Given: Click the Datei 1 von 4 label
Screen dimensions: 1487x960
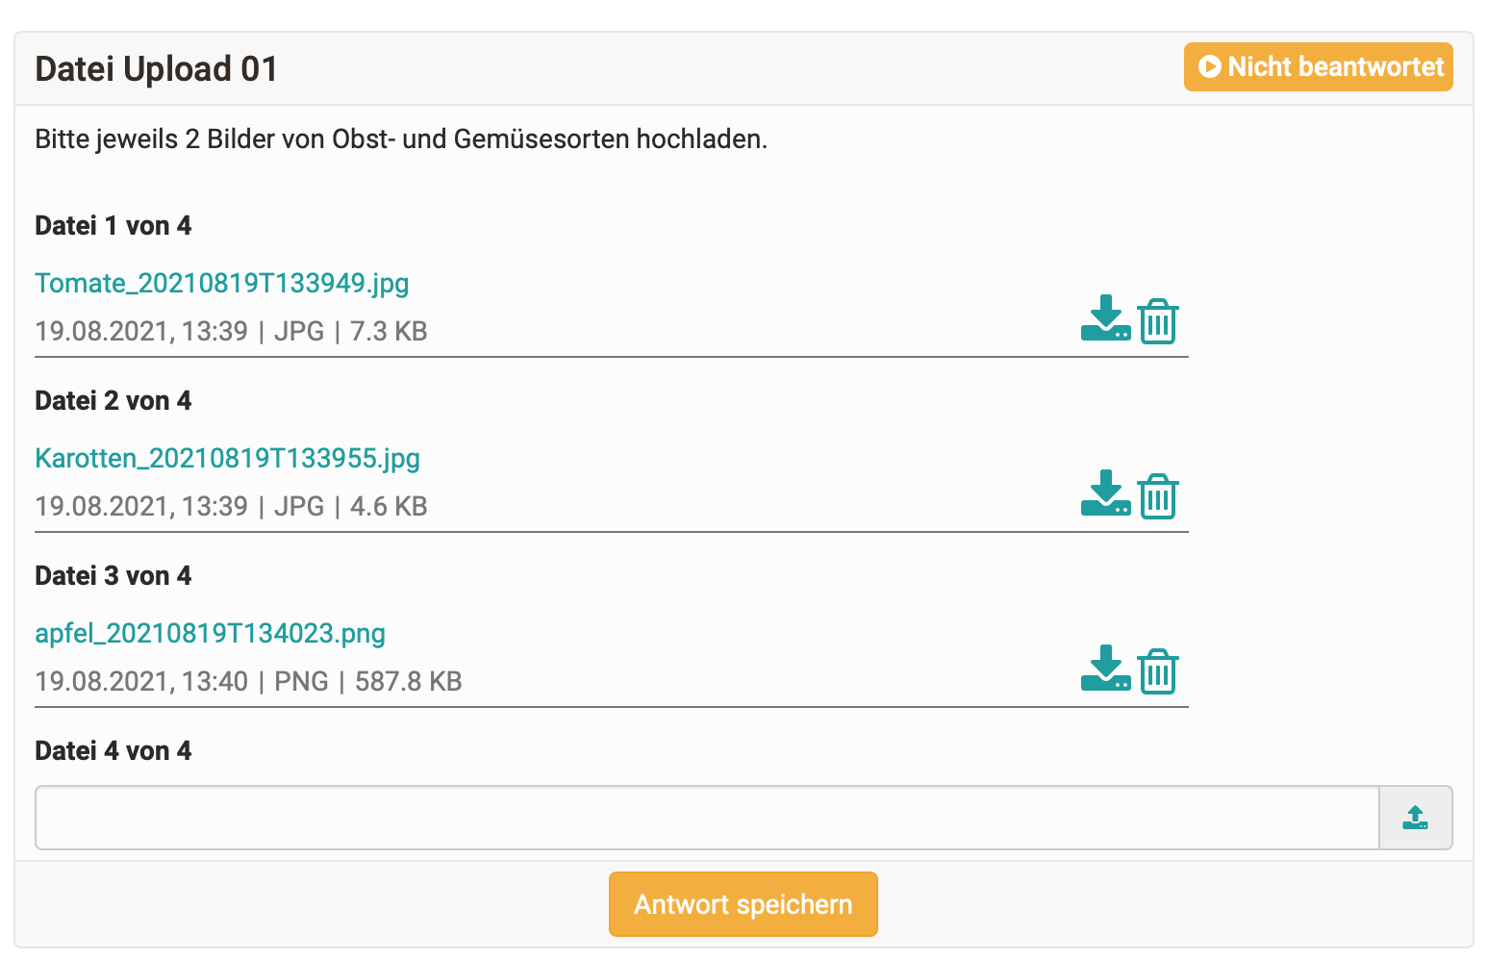Looking at the screenshot, I should [x=113, y=226].
